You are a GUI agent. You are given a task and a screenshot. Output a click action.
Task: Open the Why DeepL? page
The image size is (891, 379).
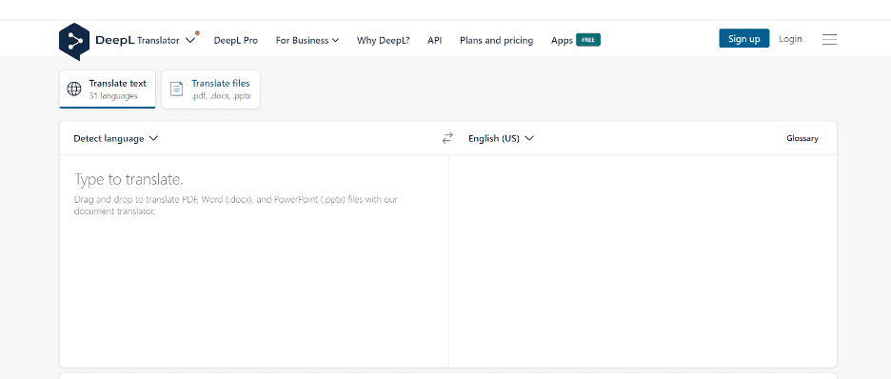pyautogui.click(x=383, y=40)
